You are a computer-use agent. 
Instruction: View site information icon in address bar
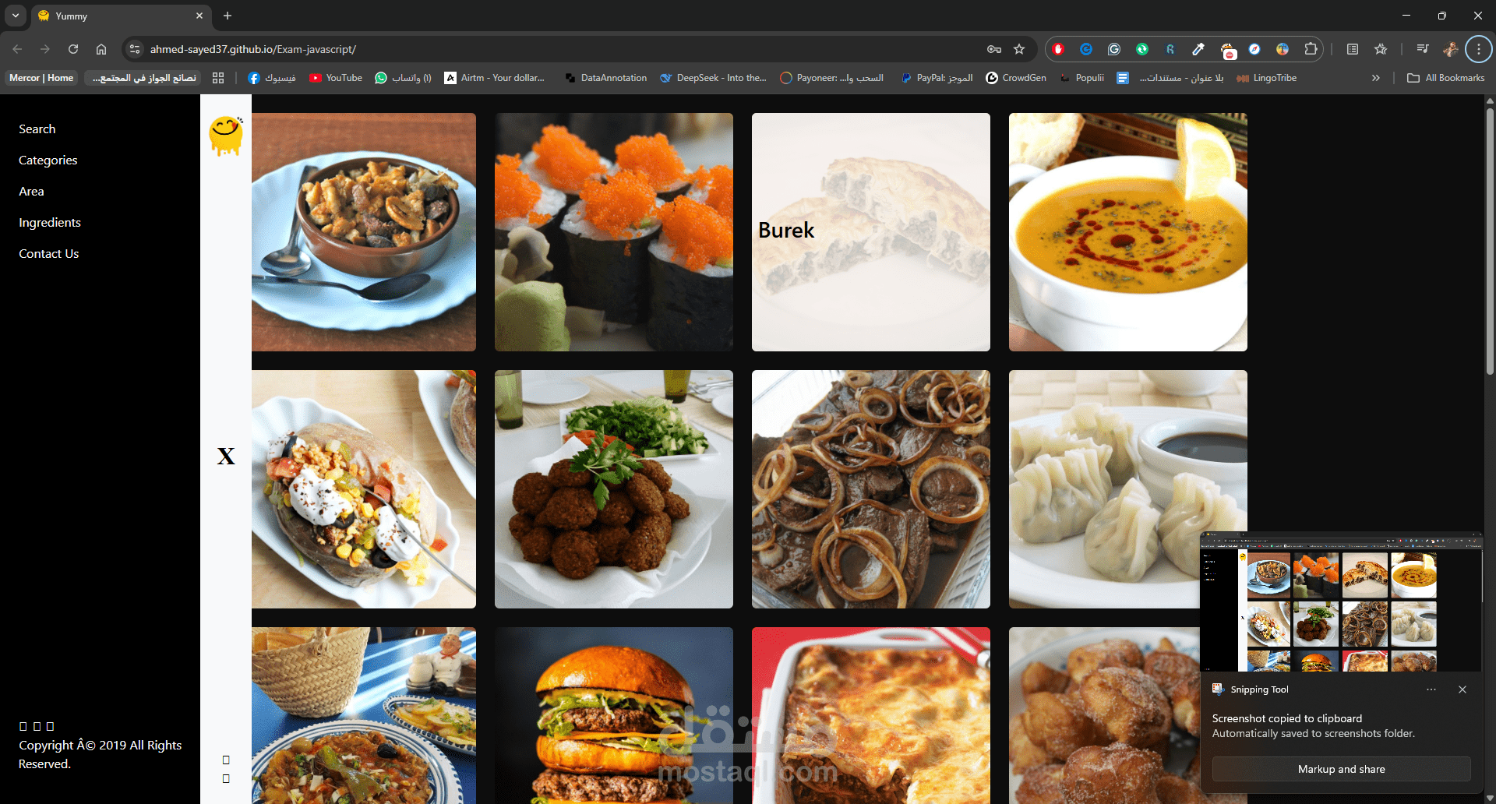tap(135, 49)
